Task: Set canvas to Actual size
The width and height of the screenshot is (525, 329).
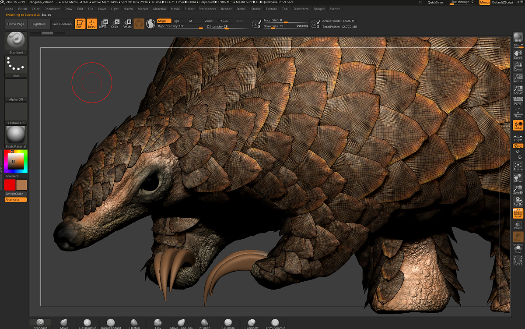Action: click(518, 78)
